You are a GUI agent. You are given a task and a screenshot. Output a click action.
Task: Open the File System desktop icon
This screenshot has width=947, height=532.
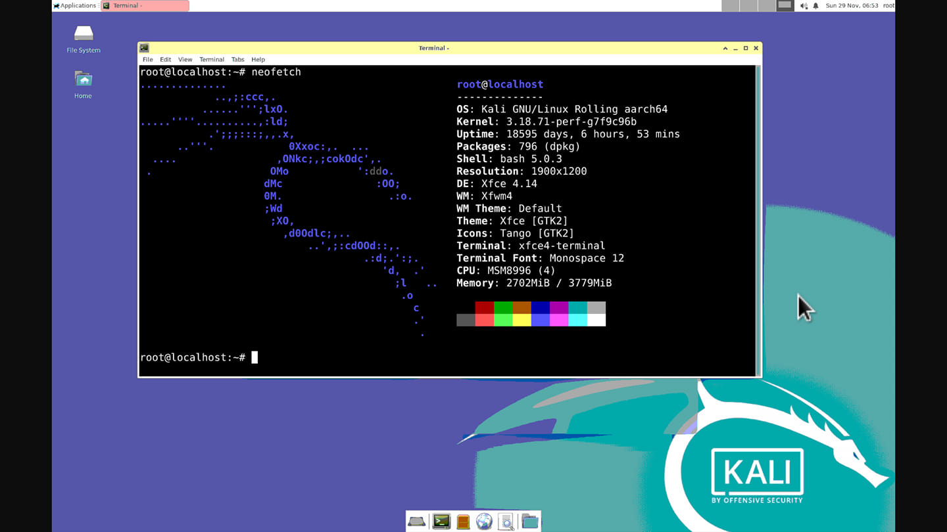click(84, 39)
